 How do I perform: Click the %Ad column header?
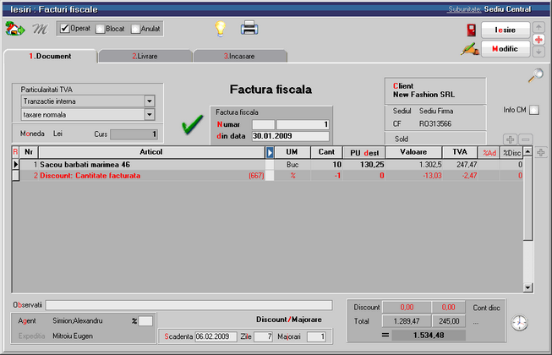tap(489, 152)
